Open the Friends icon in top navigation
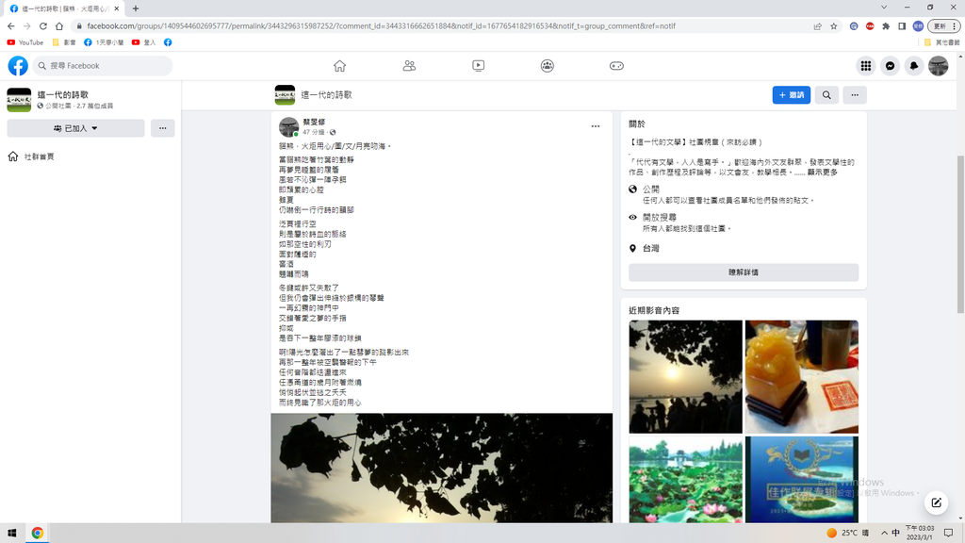965x543 pixels. [x=409, y=66]
